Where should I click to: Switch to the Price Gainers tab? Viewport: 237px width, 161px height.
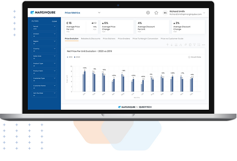coord(109,39)
